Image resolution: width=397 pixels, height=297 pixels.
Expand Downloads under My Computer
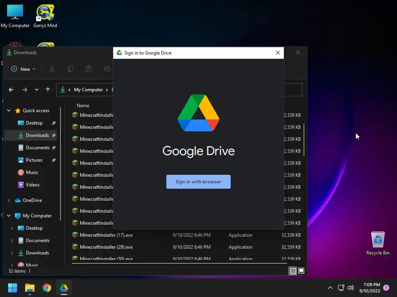click(x=12, y=253)
